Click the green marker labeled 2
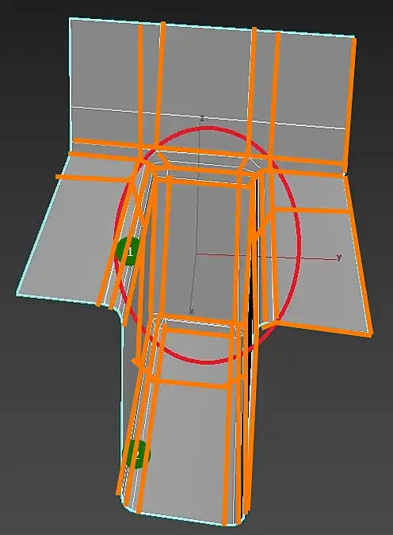 click(x=135, y=454)
